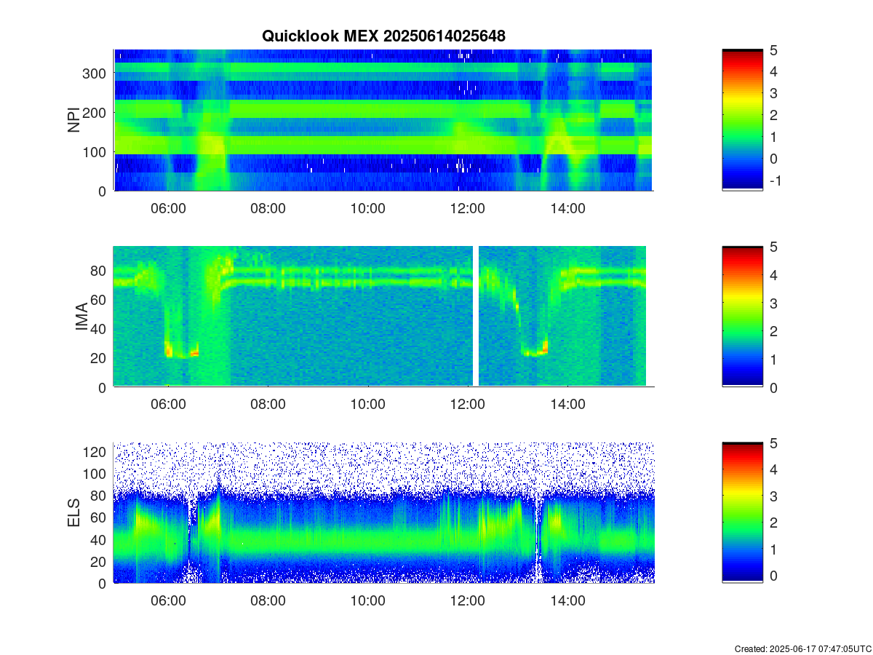Screen dimensions: 873x655
Task: Click the 40 tick on IMA axis
Action: click(x=100, y=329)
